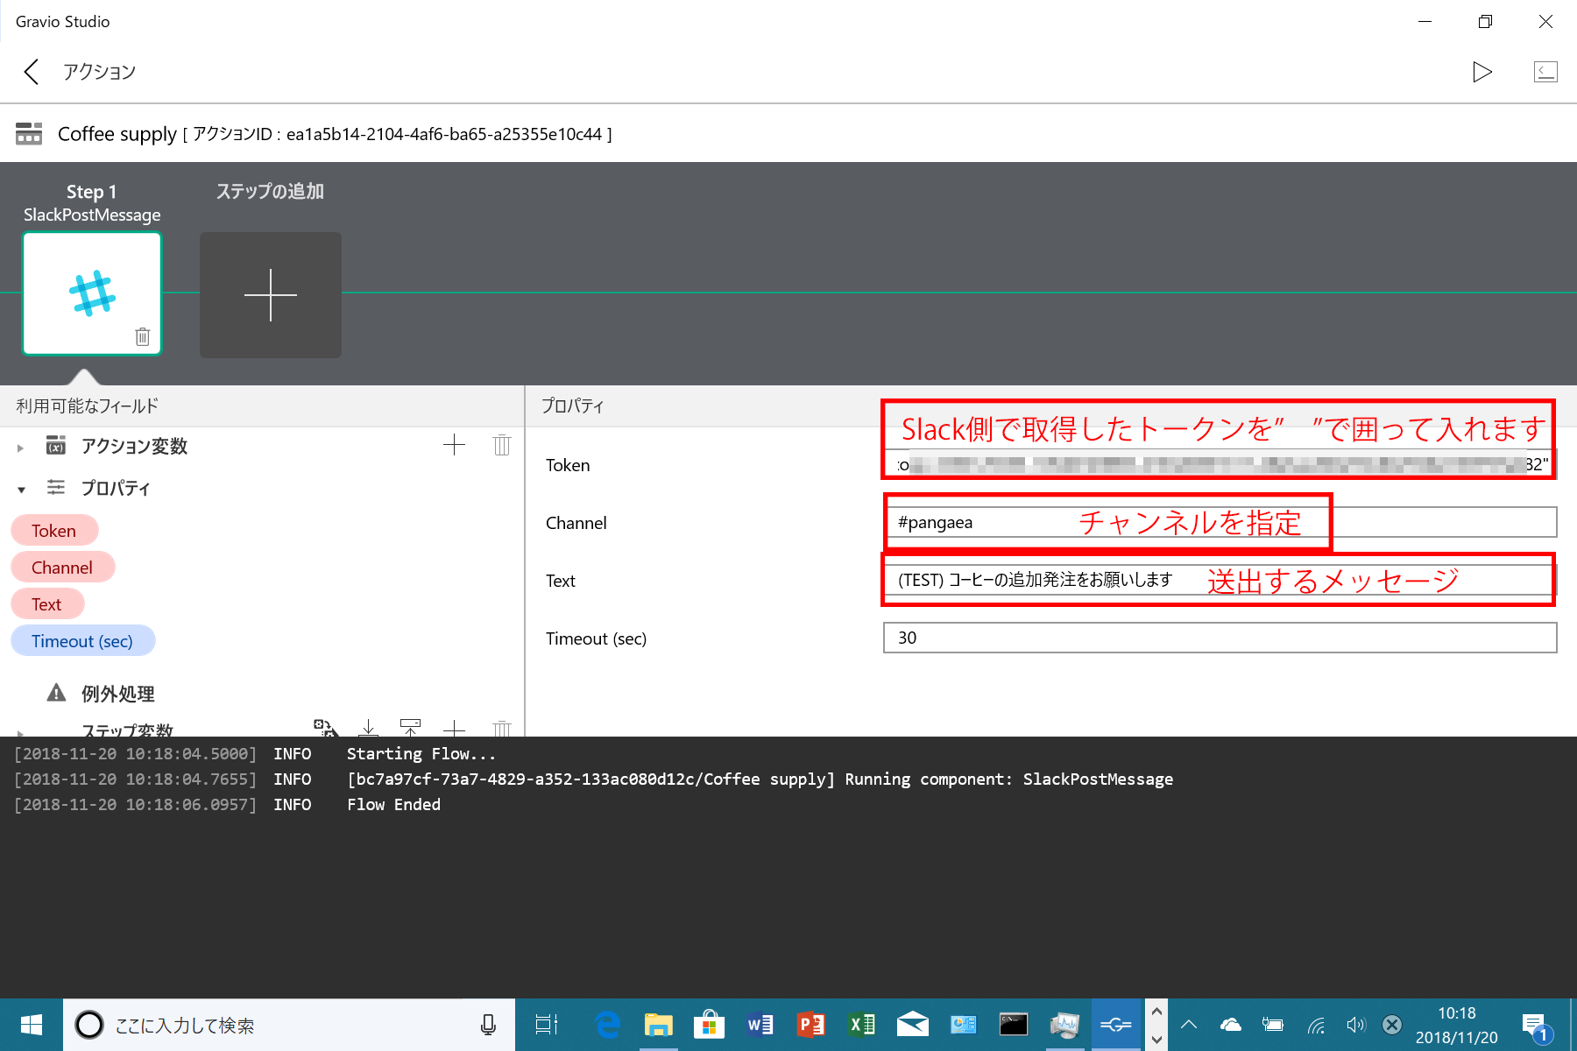Open File Explorer from the taskbar
The image size is (1577, 1051).
(658, 1025)
